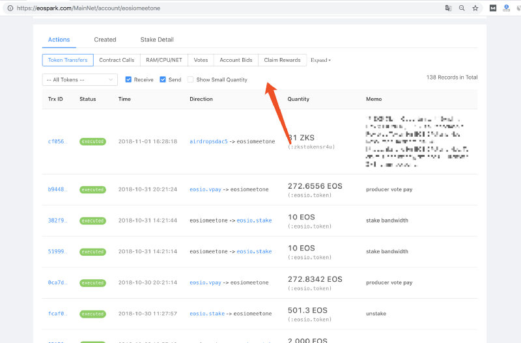
Task: Uncheck the Send checkbox
Action: click(162, 79)
